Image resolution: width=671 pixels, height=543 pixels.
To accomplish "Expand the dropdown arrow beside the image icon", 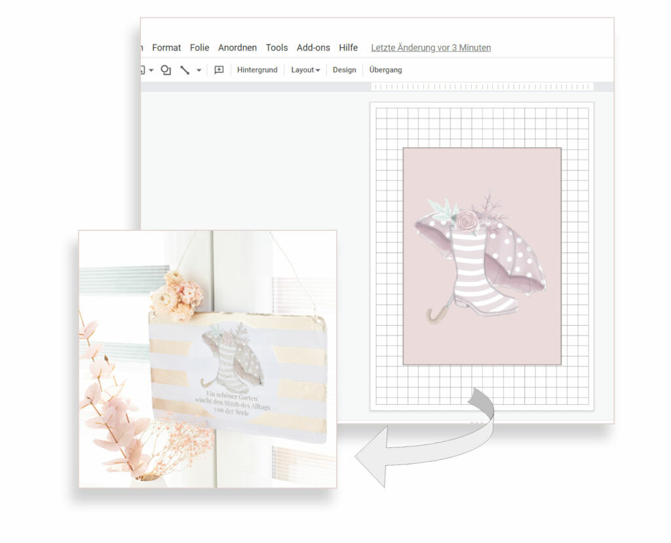I will coord(151,71).
